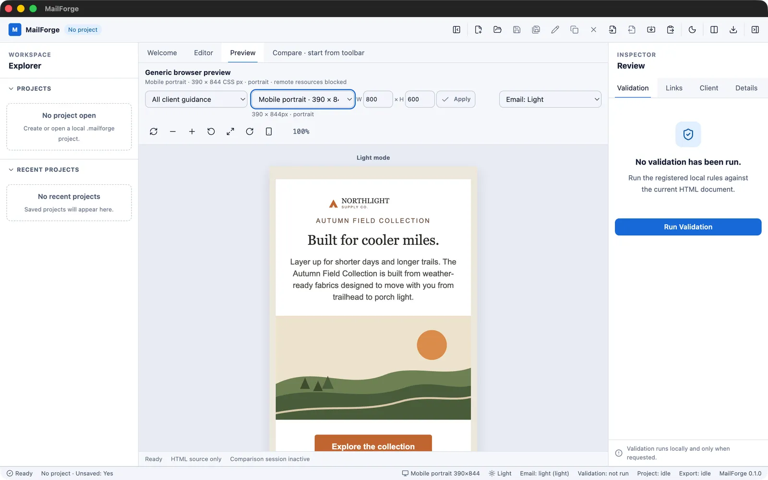Collapse the left sidebar panel icon
The image size is (768, 480).
click(456, 30)
